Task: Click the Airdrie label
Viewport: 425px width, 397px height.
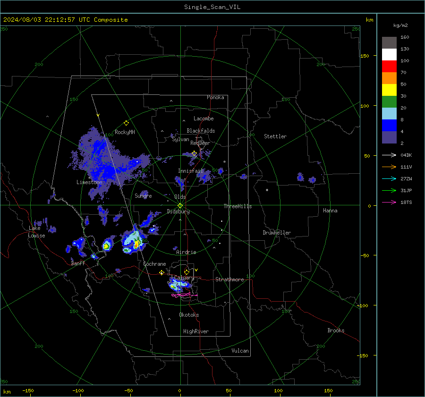Action: click(186, 252)
